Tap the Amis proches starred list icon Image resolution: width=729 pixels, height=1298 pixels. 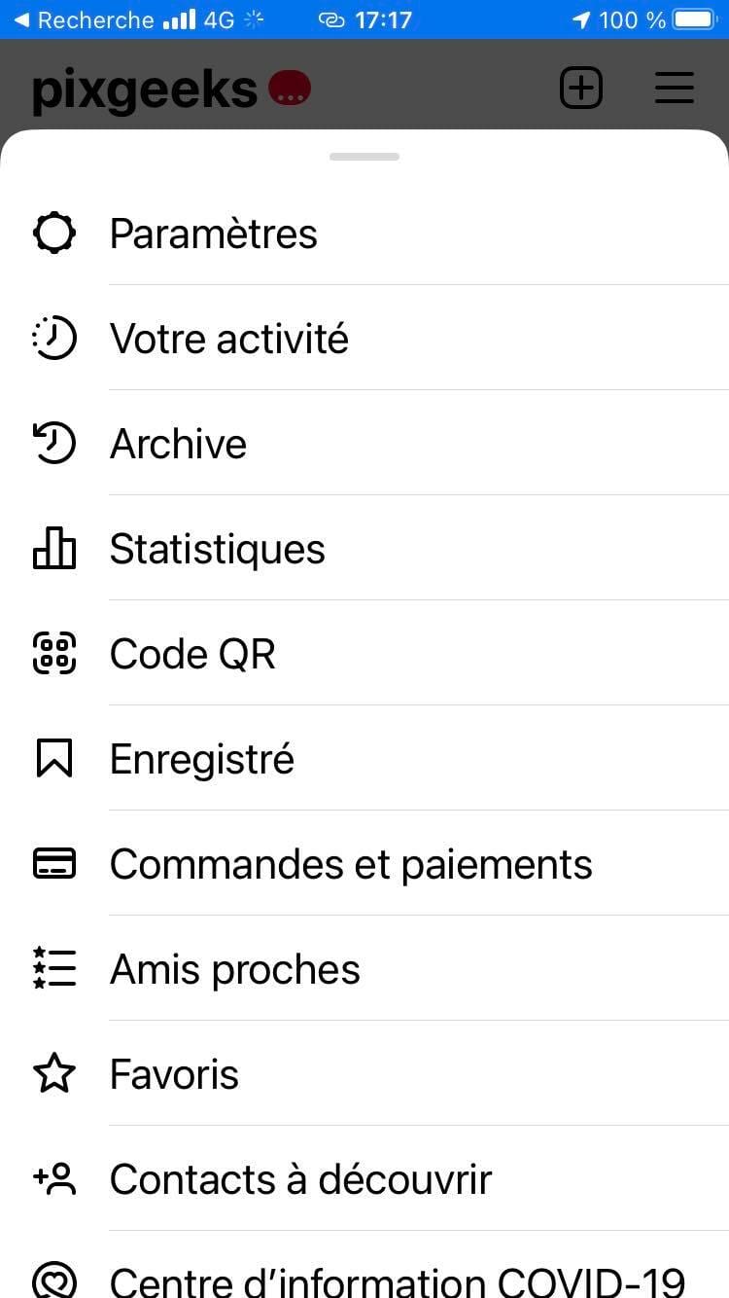(54, 969)
